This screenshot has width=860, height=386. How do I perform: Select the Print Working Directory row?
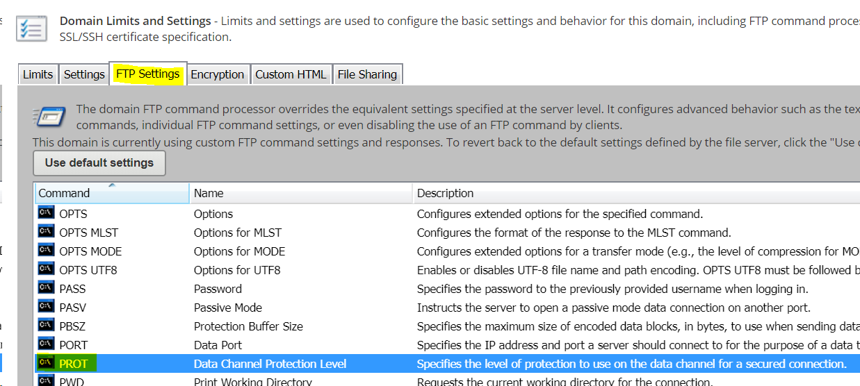(x=253, y=381)
